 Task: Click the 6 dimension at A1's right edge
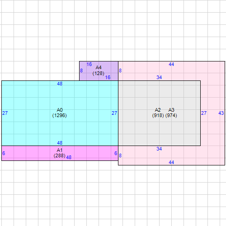click(116, 153)
